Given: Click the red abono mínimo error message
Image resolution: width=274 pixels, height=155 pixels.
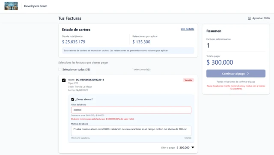Looking at the screenshot, I should tap(103, 119).
